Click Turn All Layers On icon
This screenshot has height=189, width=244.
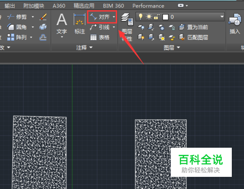(x=141, y=37)
